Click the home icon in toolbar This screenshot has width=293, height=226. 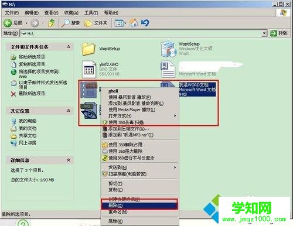point(134,23)
